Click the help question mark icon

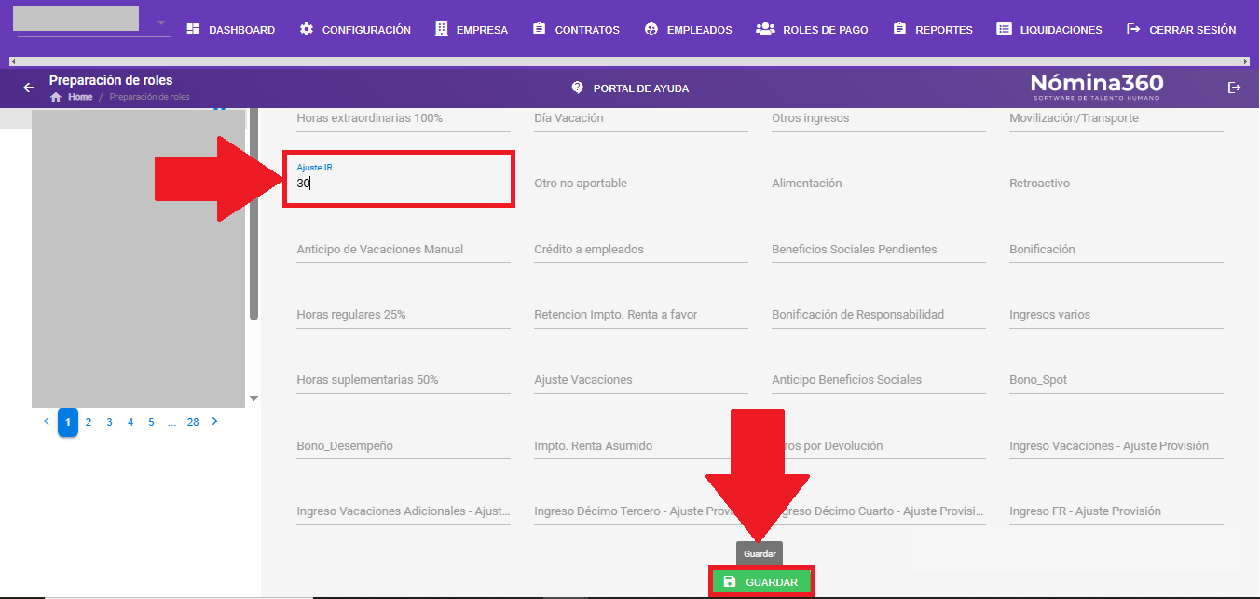(577, 88)
